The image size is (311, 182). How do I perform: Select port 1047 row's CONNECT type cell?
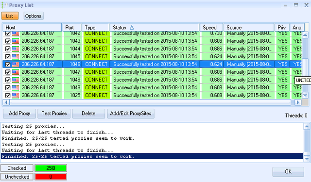coord(96,72)
